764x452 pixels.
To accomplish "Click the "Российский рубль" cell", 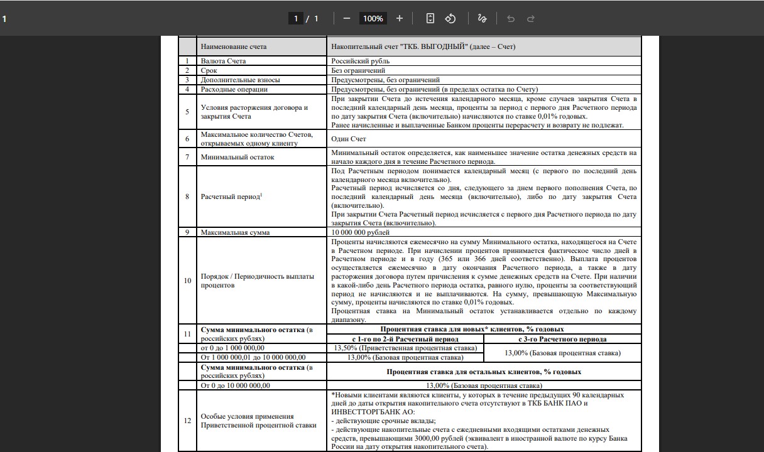I will [361, 61].
